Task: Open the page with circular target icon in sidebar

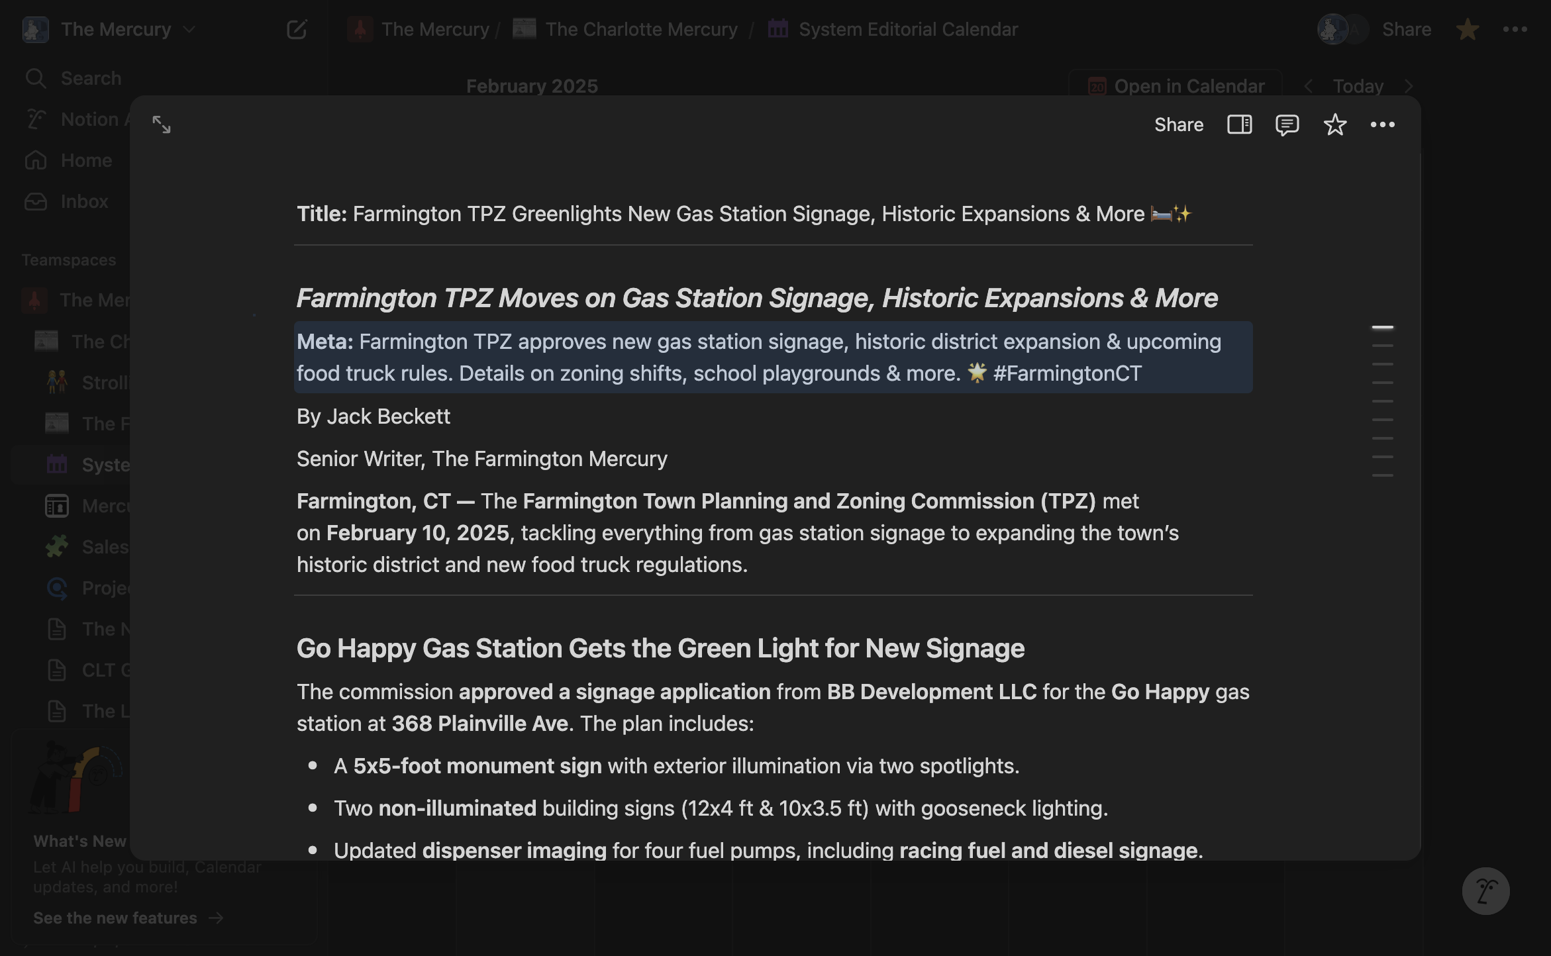Action: [57, 588]
